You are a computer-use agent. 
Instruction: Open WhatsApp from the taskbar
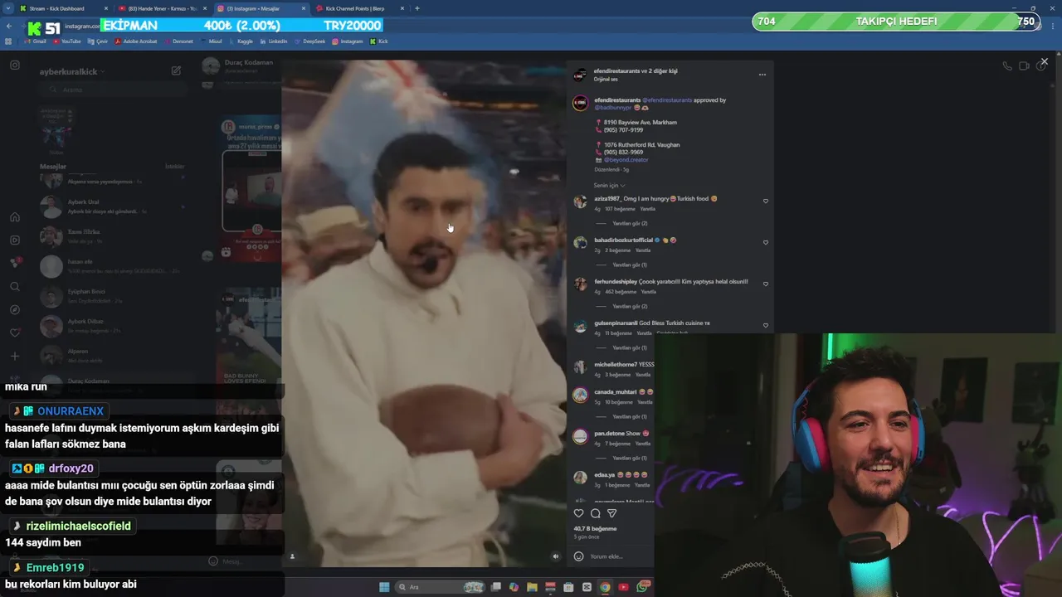(642, 587)
